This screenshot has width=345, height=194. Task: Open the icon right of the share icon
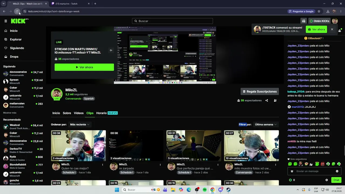[x=275, y=101]
